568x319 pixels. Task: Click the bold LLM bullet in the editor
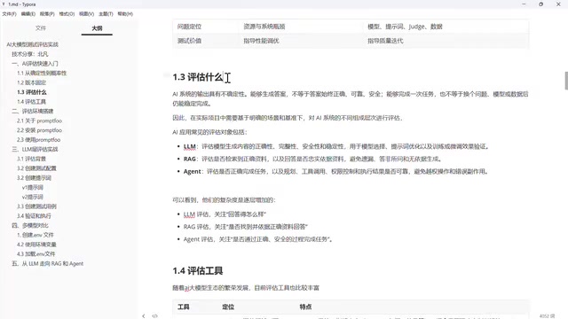[x=189, y=146]
